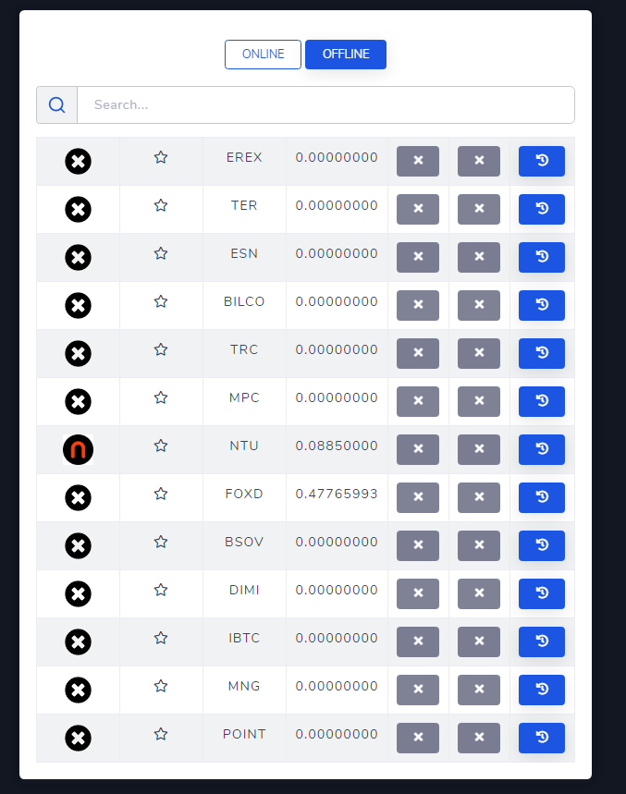Viewport: 626px width, 794px height.
Task: Click the Search input field
Action: 325,105
